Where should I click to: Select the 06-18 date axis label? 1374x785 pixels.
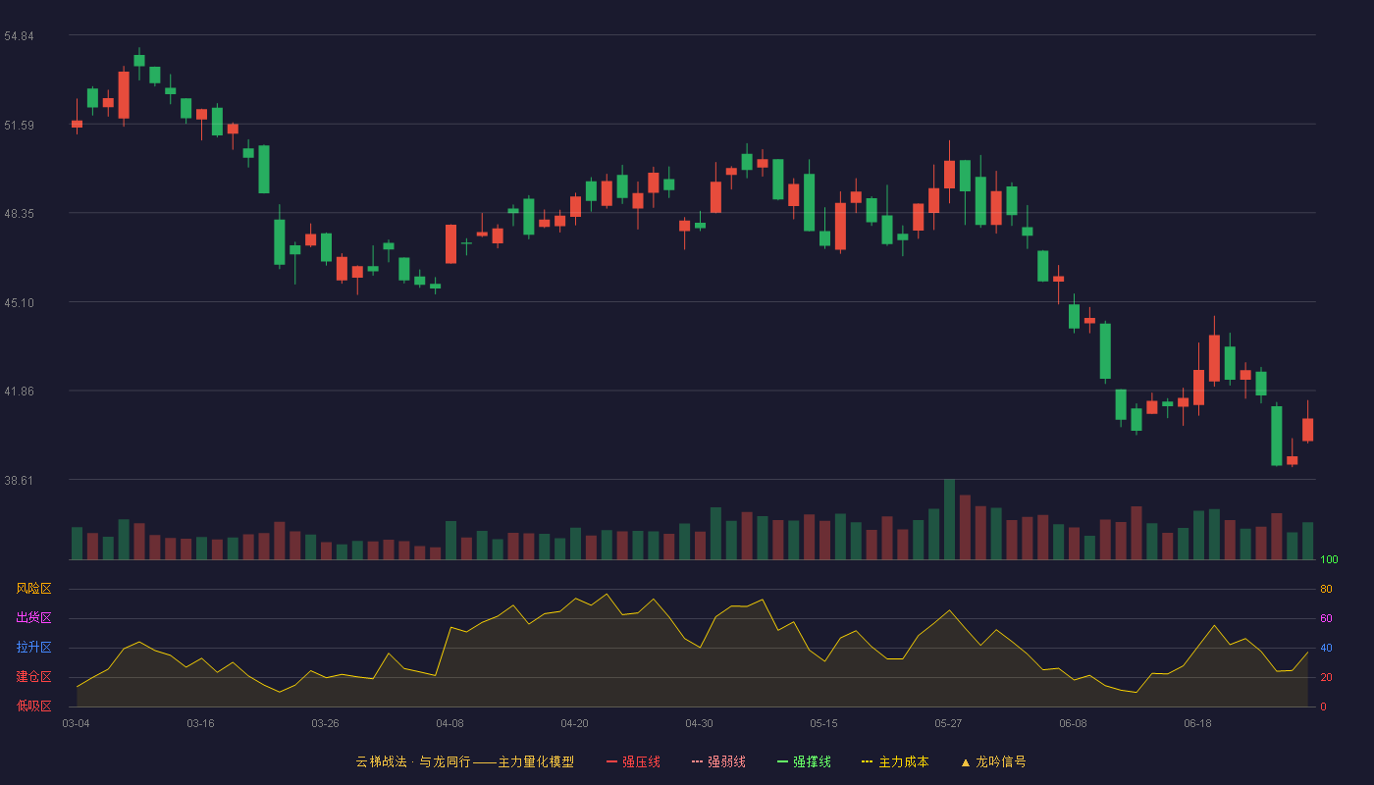[1197, 723]
